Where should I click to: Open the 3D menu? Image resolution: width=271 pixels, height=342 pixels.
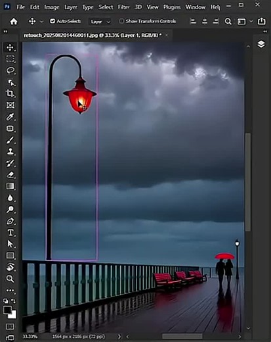pos(138,7)
